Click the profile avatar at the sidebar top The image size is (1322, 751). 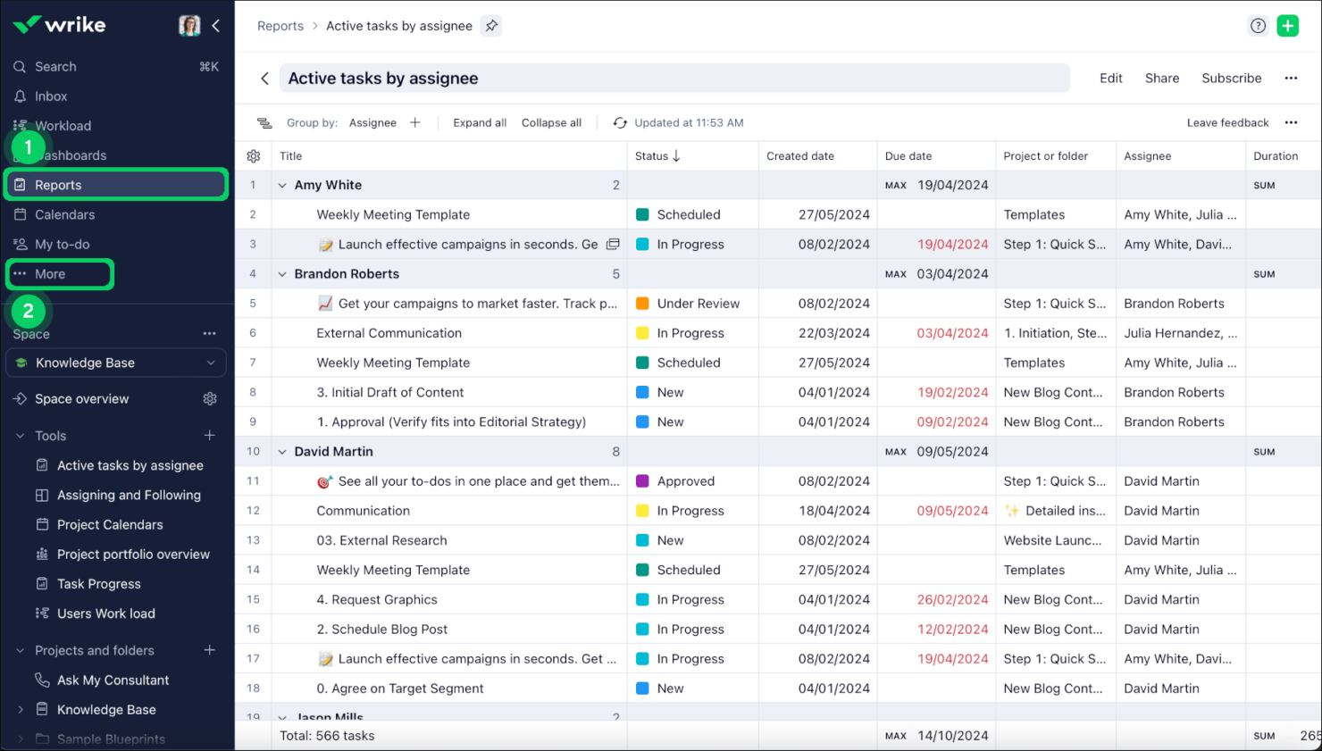pyautogui.click(x=189, y=25)
